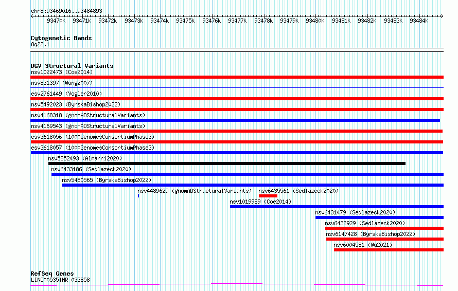The width and height of the screenshot is (458, 291).
Task: Click the 93479k ruler position
Action: 289,21
